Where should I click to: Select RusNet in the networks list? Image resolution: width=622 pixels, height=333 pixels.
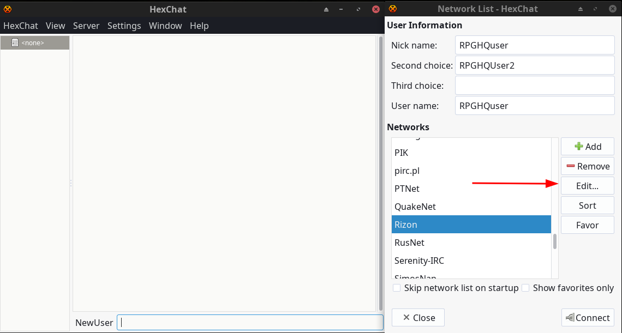point(471,243)
